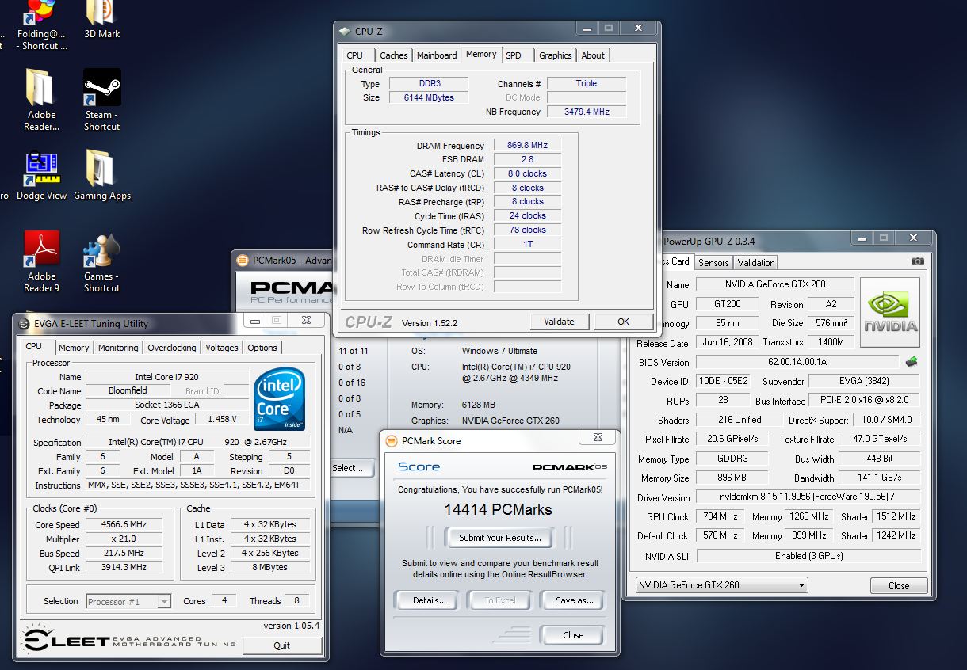
Task: Open the Graphics tab in CPU-Z
Action: pyautogui.click(x=555, y=55)
